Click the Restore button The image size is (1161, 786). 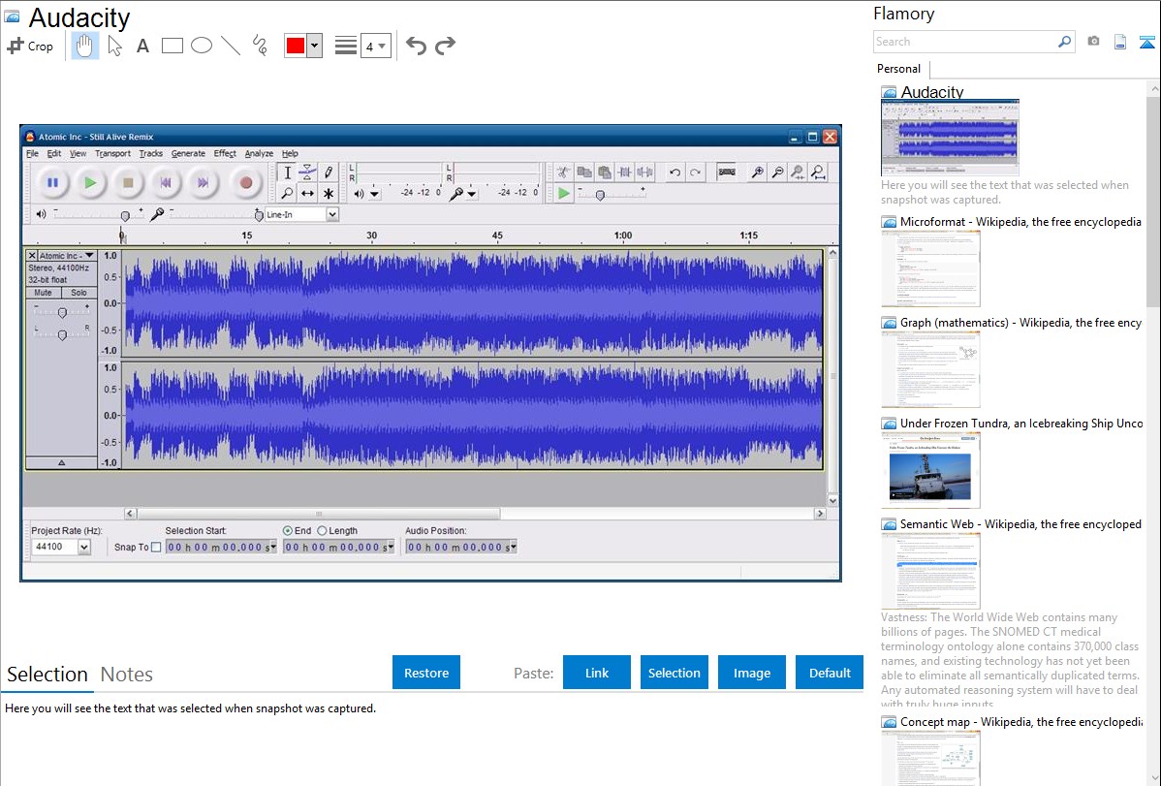426,673
